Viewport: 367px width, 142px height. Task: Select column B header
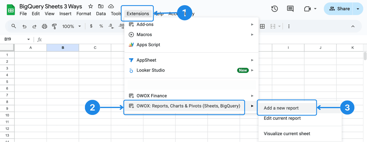pyautogui.click(x=63, y=48)
